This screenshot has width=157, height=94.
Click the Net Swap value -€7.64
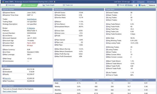point(29,58)
